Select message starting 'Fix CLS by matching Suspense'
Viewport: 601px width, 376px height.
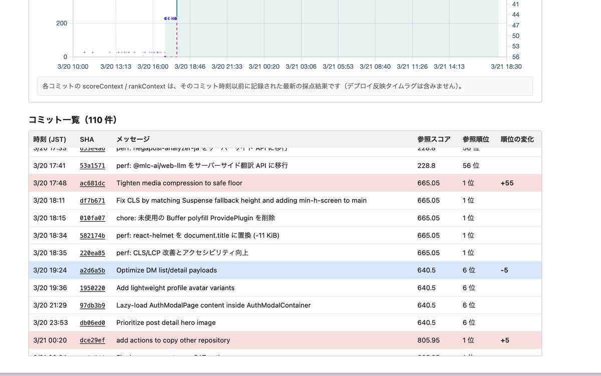coord(241,201)
